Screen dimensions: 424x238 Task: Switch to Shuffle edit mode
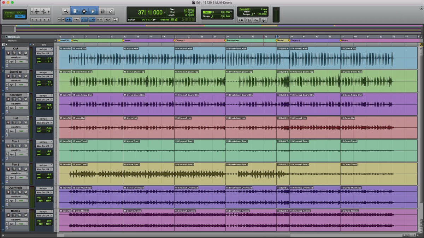[x=9, y=13]
